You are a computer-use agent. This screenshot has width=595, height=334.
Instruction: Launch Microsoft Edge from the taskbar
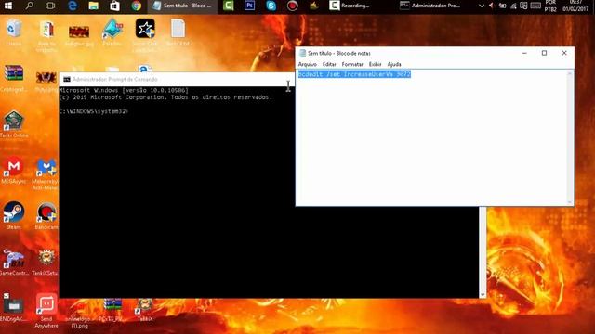(x=73, y=6)
